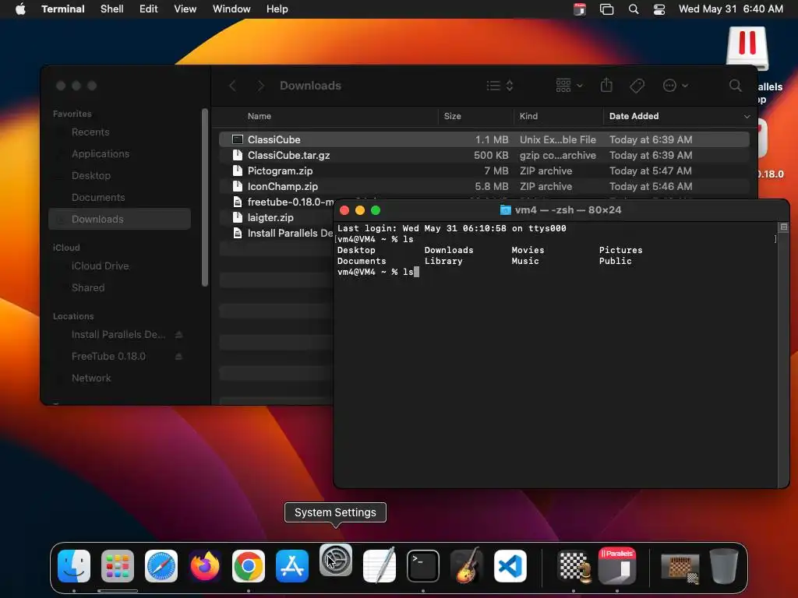
Task: Click the Finder back arrow
Action: 232,86
